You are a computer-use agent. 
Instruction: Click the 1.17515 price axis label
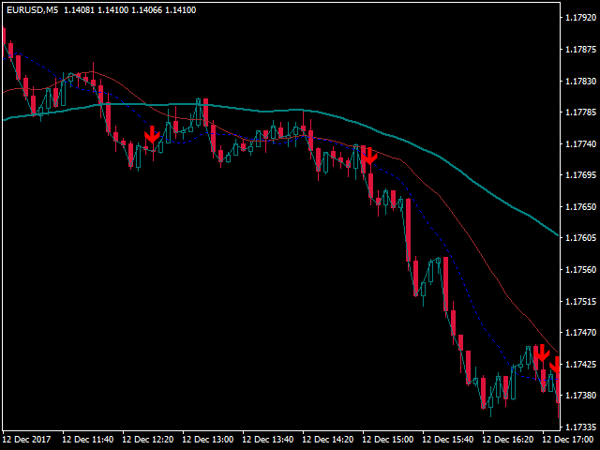click(581, 301)
